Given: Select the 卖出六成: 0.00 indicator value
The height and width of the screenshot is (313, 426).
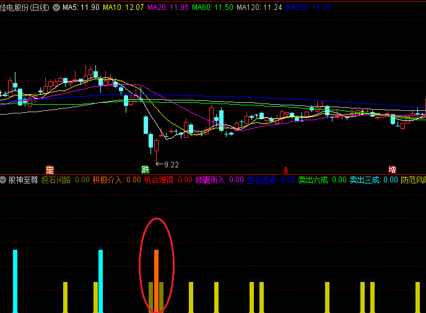Looking at the screenshot, I should [322, 180].
